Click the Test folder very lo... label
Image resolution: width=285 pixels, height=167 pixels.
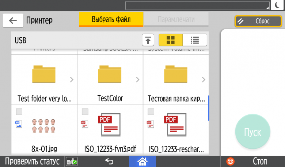pyautogui.click(x=45, y=99)
